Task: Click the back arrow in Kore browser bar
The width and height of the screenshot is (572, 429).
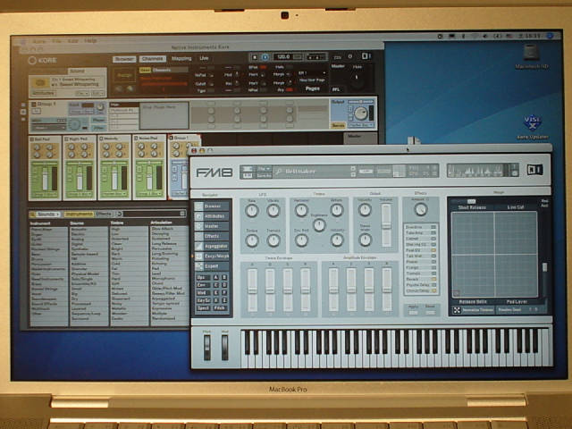Action: point(119,214)
